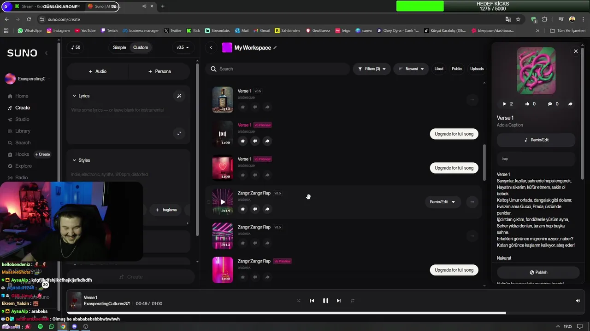Select checkbox beside Zangır Zangır Rap 2:14

[208, 202]
